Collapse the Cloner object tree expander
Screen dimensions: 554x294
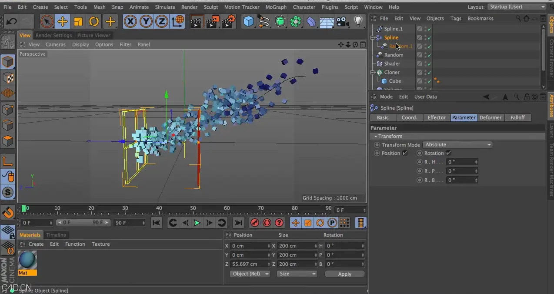(x=373, y=72)
